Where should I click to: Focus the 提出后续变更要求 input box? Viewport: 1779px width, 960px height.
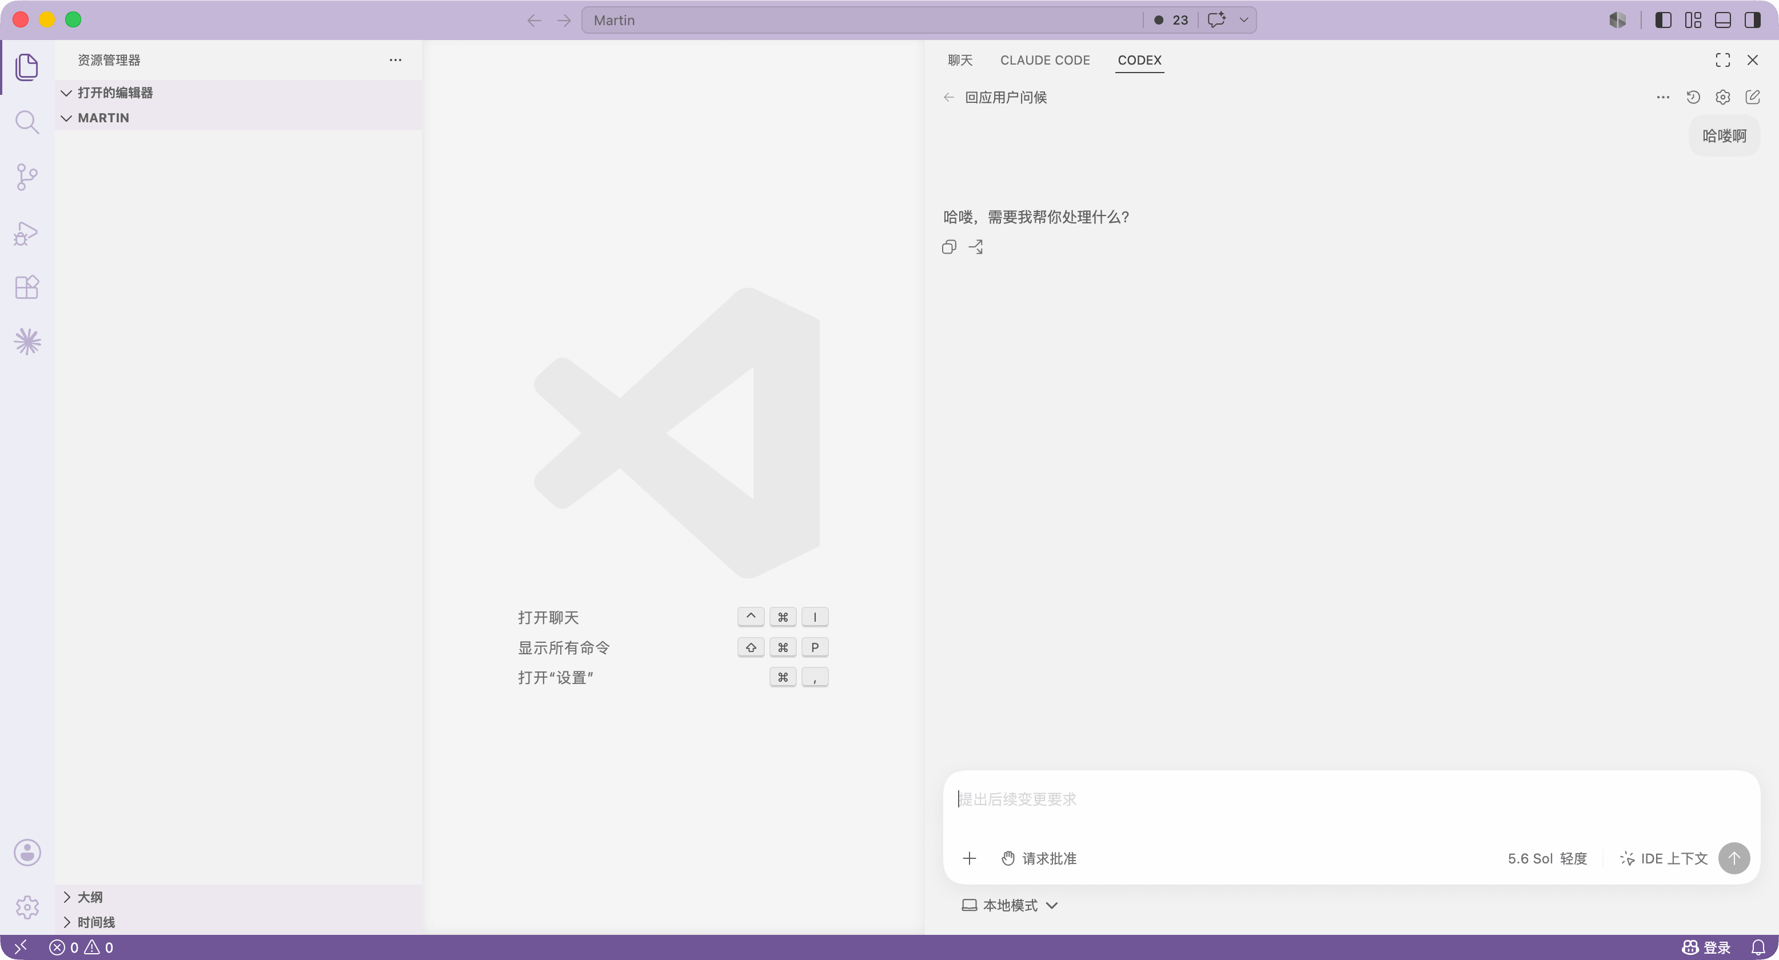(x=1350, y=799)
